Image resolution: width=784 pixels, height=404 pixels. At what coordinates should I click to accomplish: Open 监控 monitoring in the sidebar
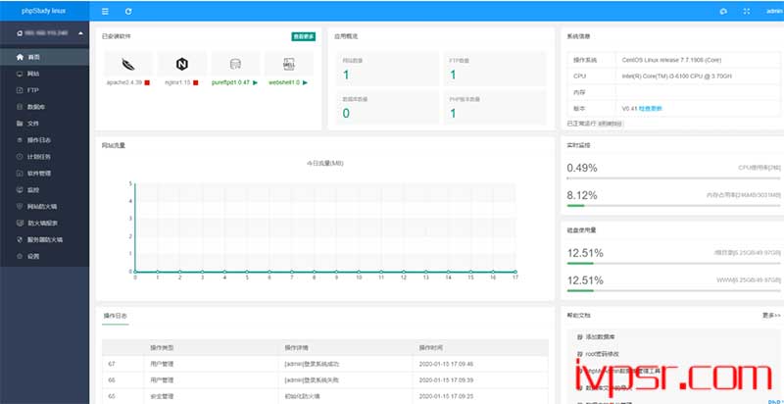point(44,189)
